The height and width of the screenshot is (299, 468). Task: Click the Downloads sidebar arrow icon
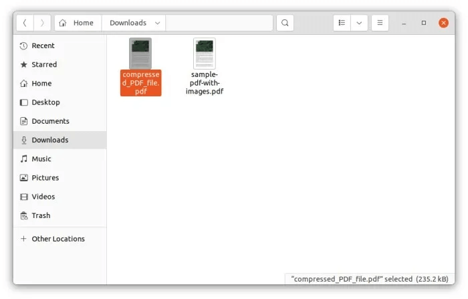[x=23, y=140]
